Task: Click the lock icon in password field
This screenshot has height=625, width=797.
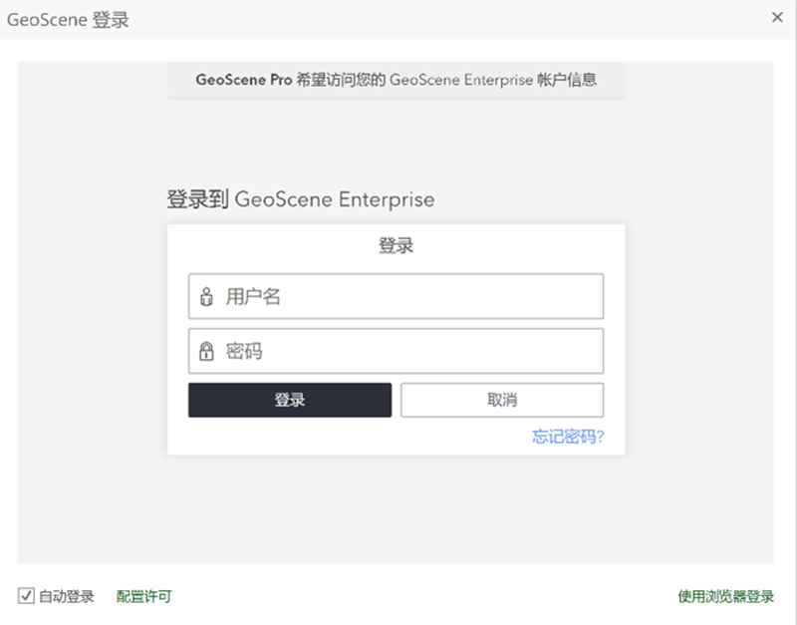Action: [x=206, y=351]
